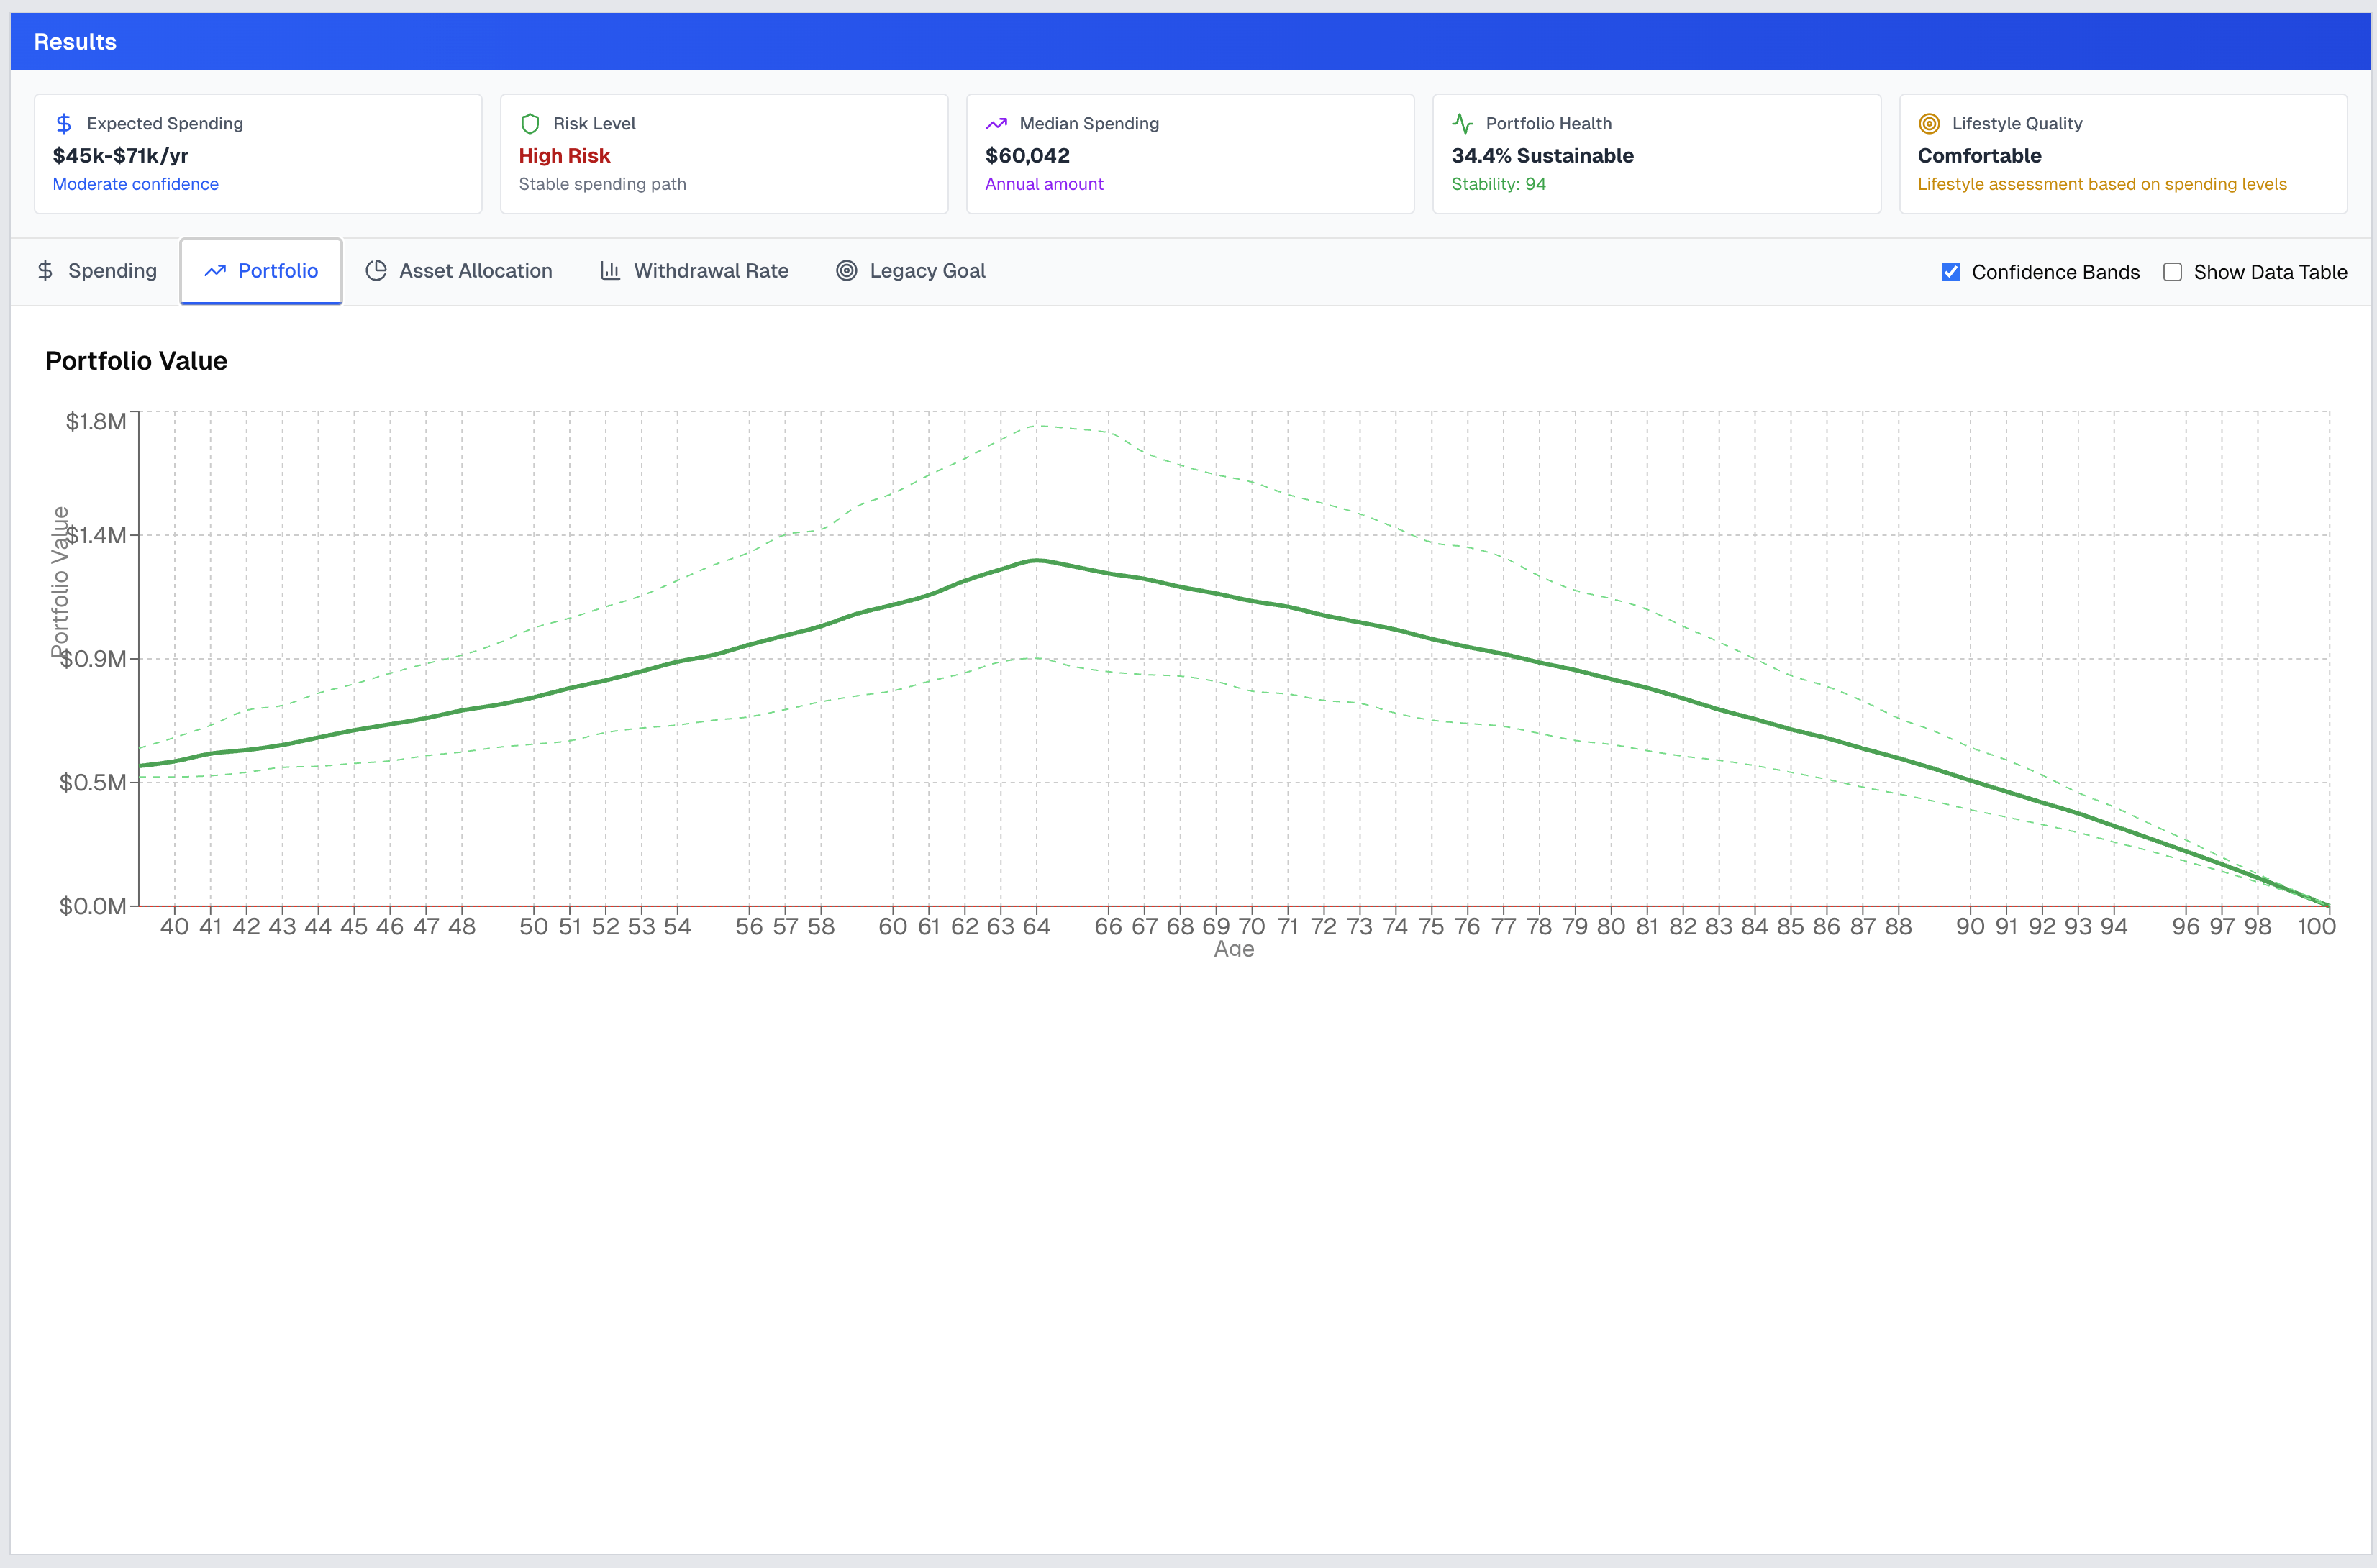Click the trend-line icon on Portfolio tab
The image size is (2377, 1568).
[x=215, y=271]
